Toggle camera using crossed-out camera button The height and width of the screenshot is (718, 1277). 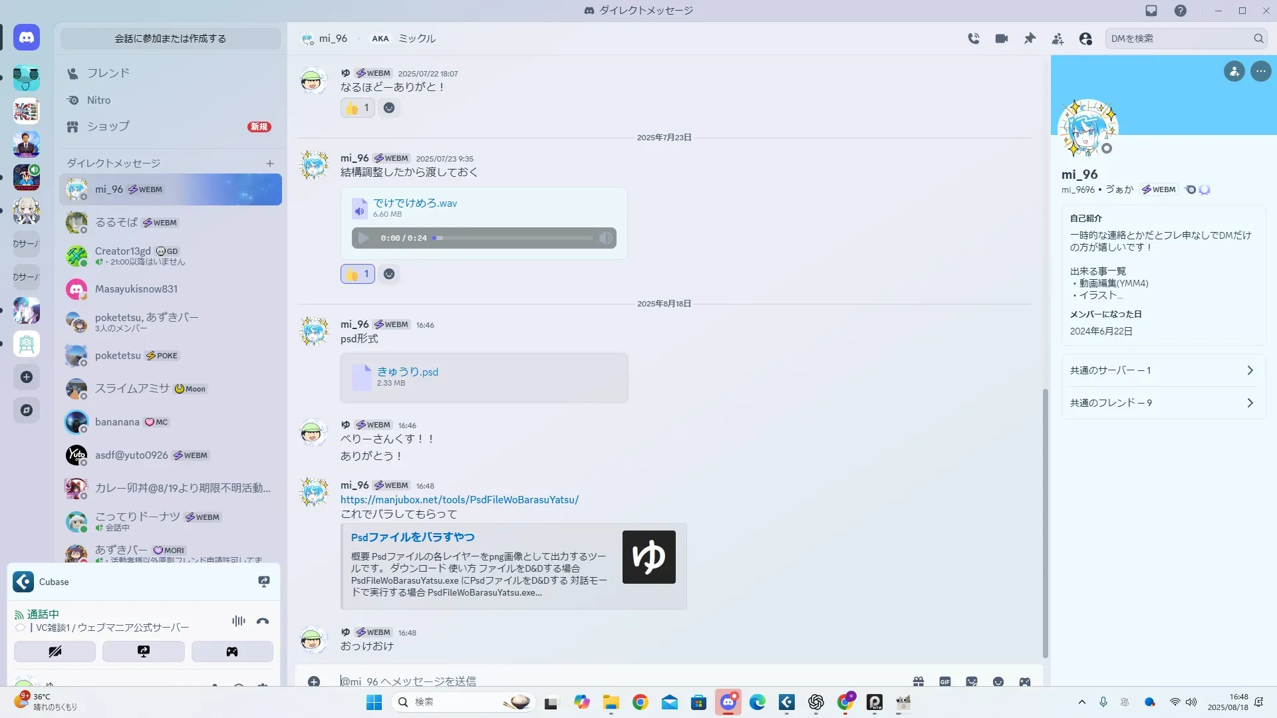[x=55, y=652]
